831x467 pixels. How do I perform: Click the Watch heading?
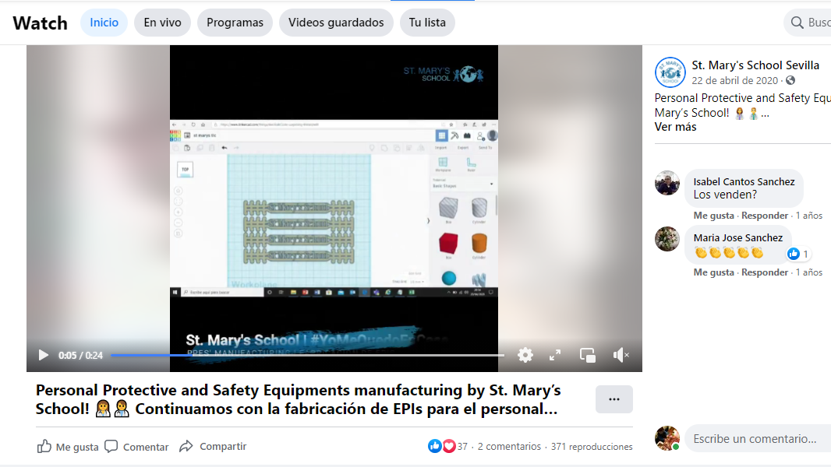pyautogui.click(x=41, y=23)
